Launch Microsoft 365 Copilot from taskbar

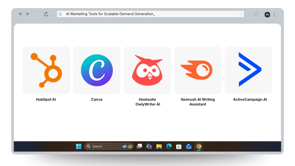149,146
